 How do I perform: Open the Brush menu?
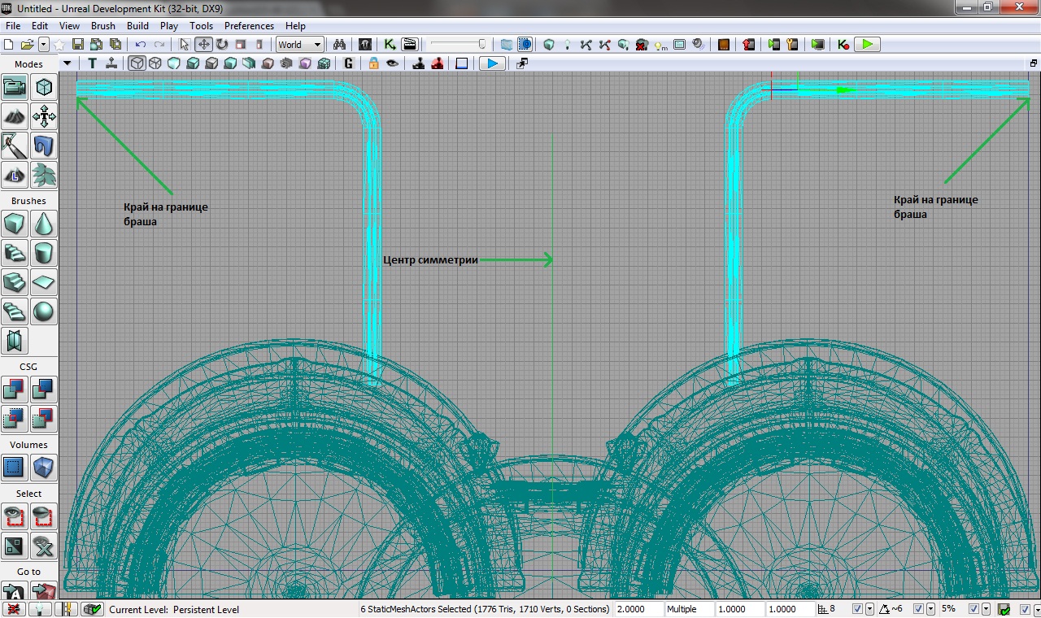tap(103, 26)
